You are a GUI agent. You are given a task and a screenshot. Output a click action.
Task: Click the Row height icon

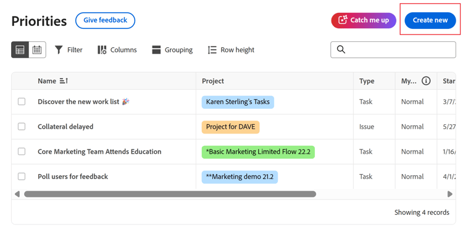pos(212,50)
